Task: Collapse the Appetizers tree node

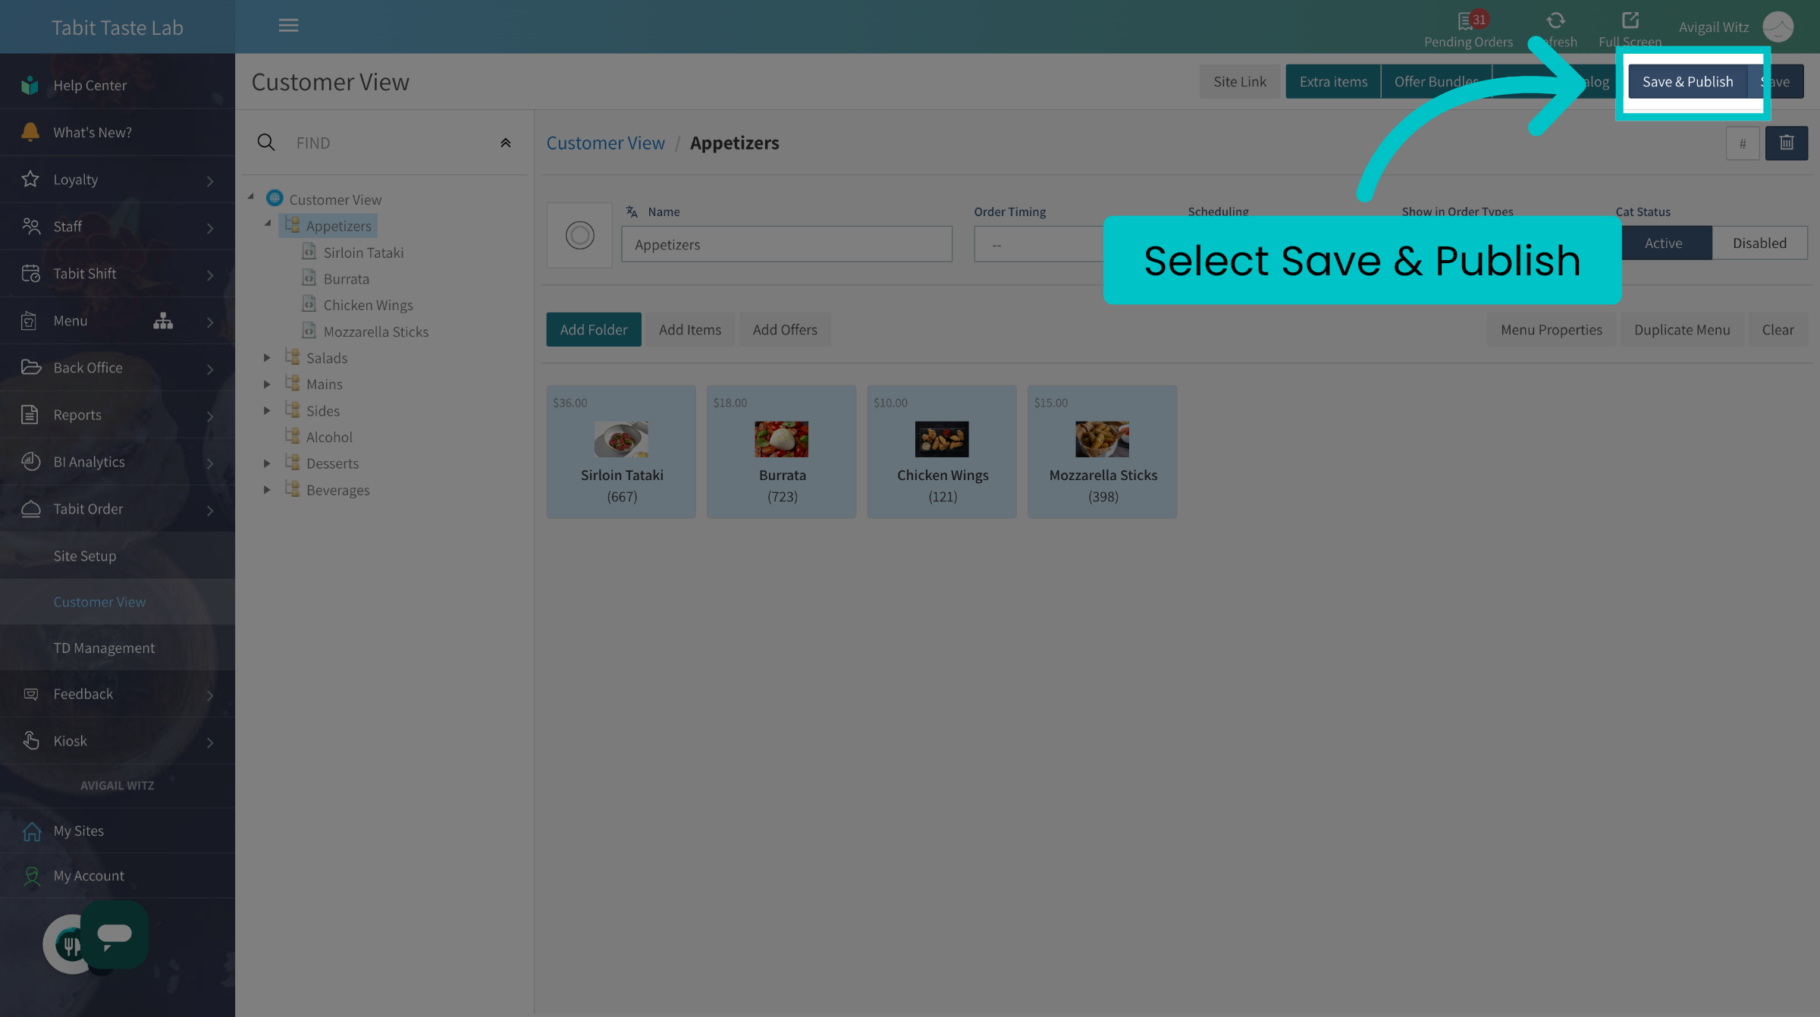Action: tap(267, 223)
